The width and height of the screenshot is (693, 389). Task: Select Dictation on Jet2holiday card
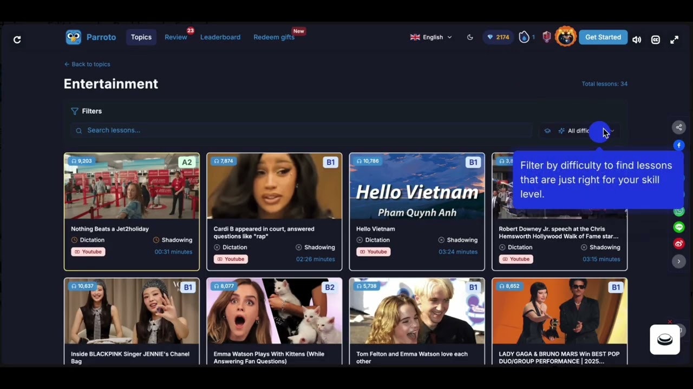[x=88, y=240]
